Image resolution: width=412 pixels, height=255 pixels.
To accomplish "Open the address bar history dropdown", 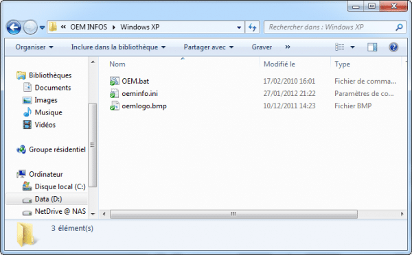I will 239,27.
